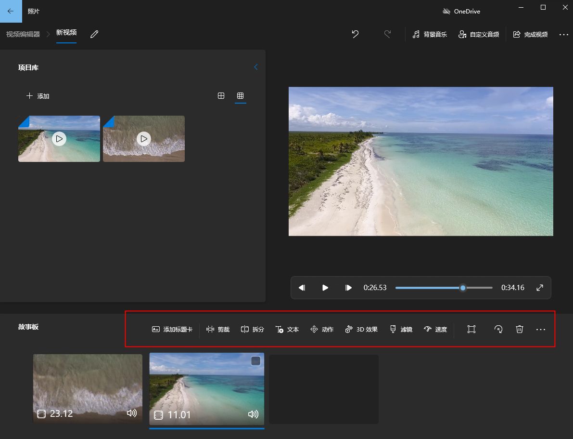The image size is (573, 439).
Task: Switch project library to medium grid view
Action: coord(221,96)
